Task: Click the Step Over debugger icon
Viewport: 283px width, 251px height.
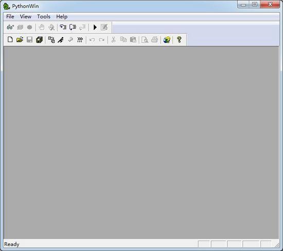Action: click(73, 27)
